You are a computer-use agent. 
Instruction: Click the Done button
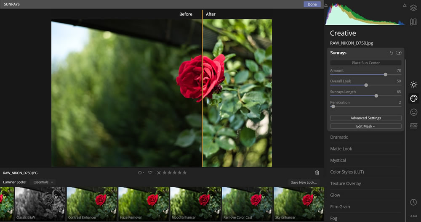click(312, 4)
